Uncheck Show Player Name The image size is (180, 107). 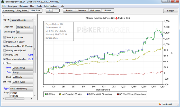click(5, 37)
